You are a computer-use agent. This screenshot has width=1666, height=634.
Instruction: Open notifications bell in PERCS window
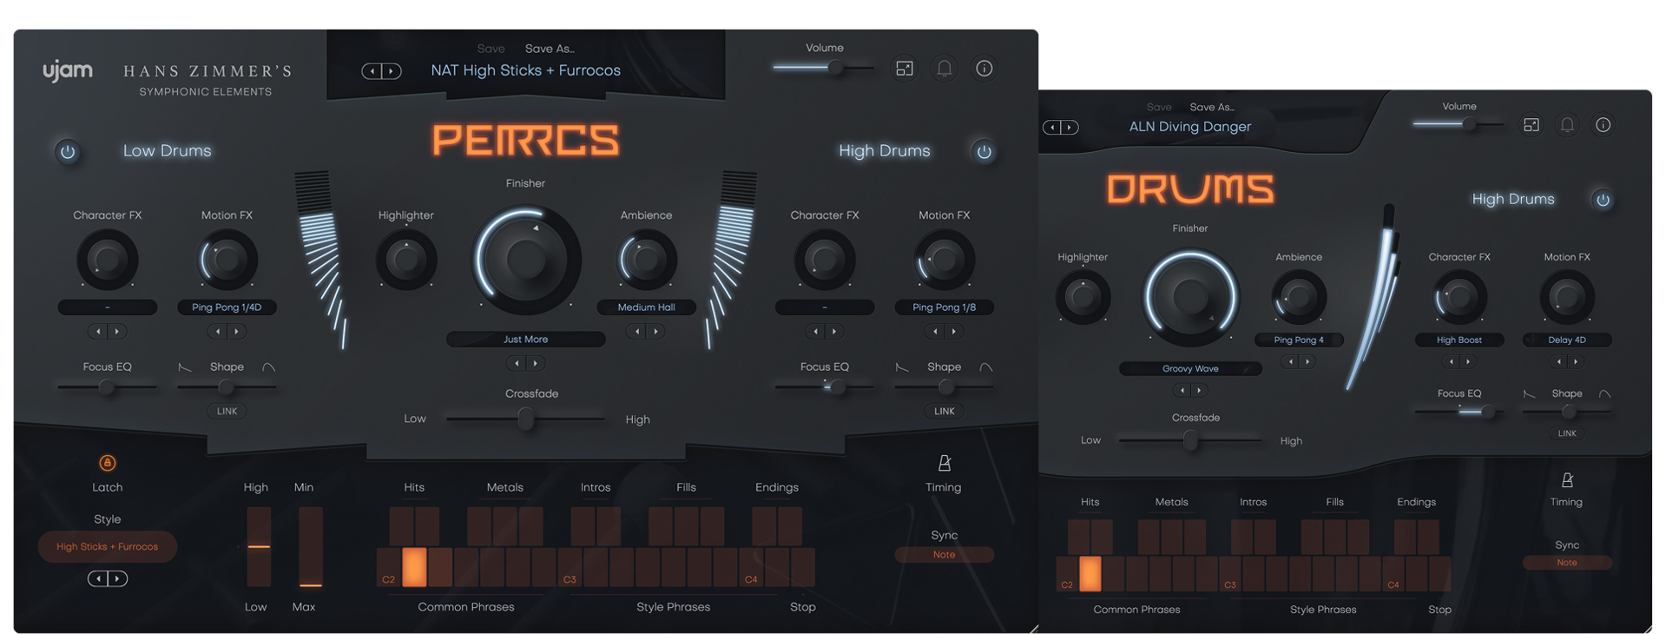(x=945, y=69)
